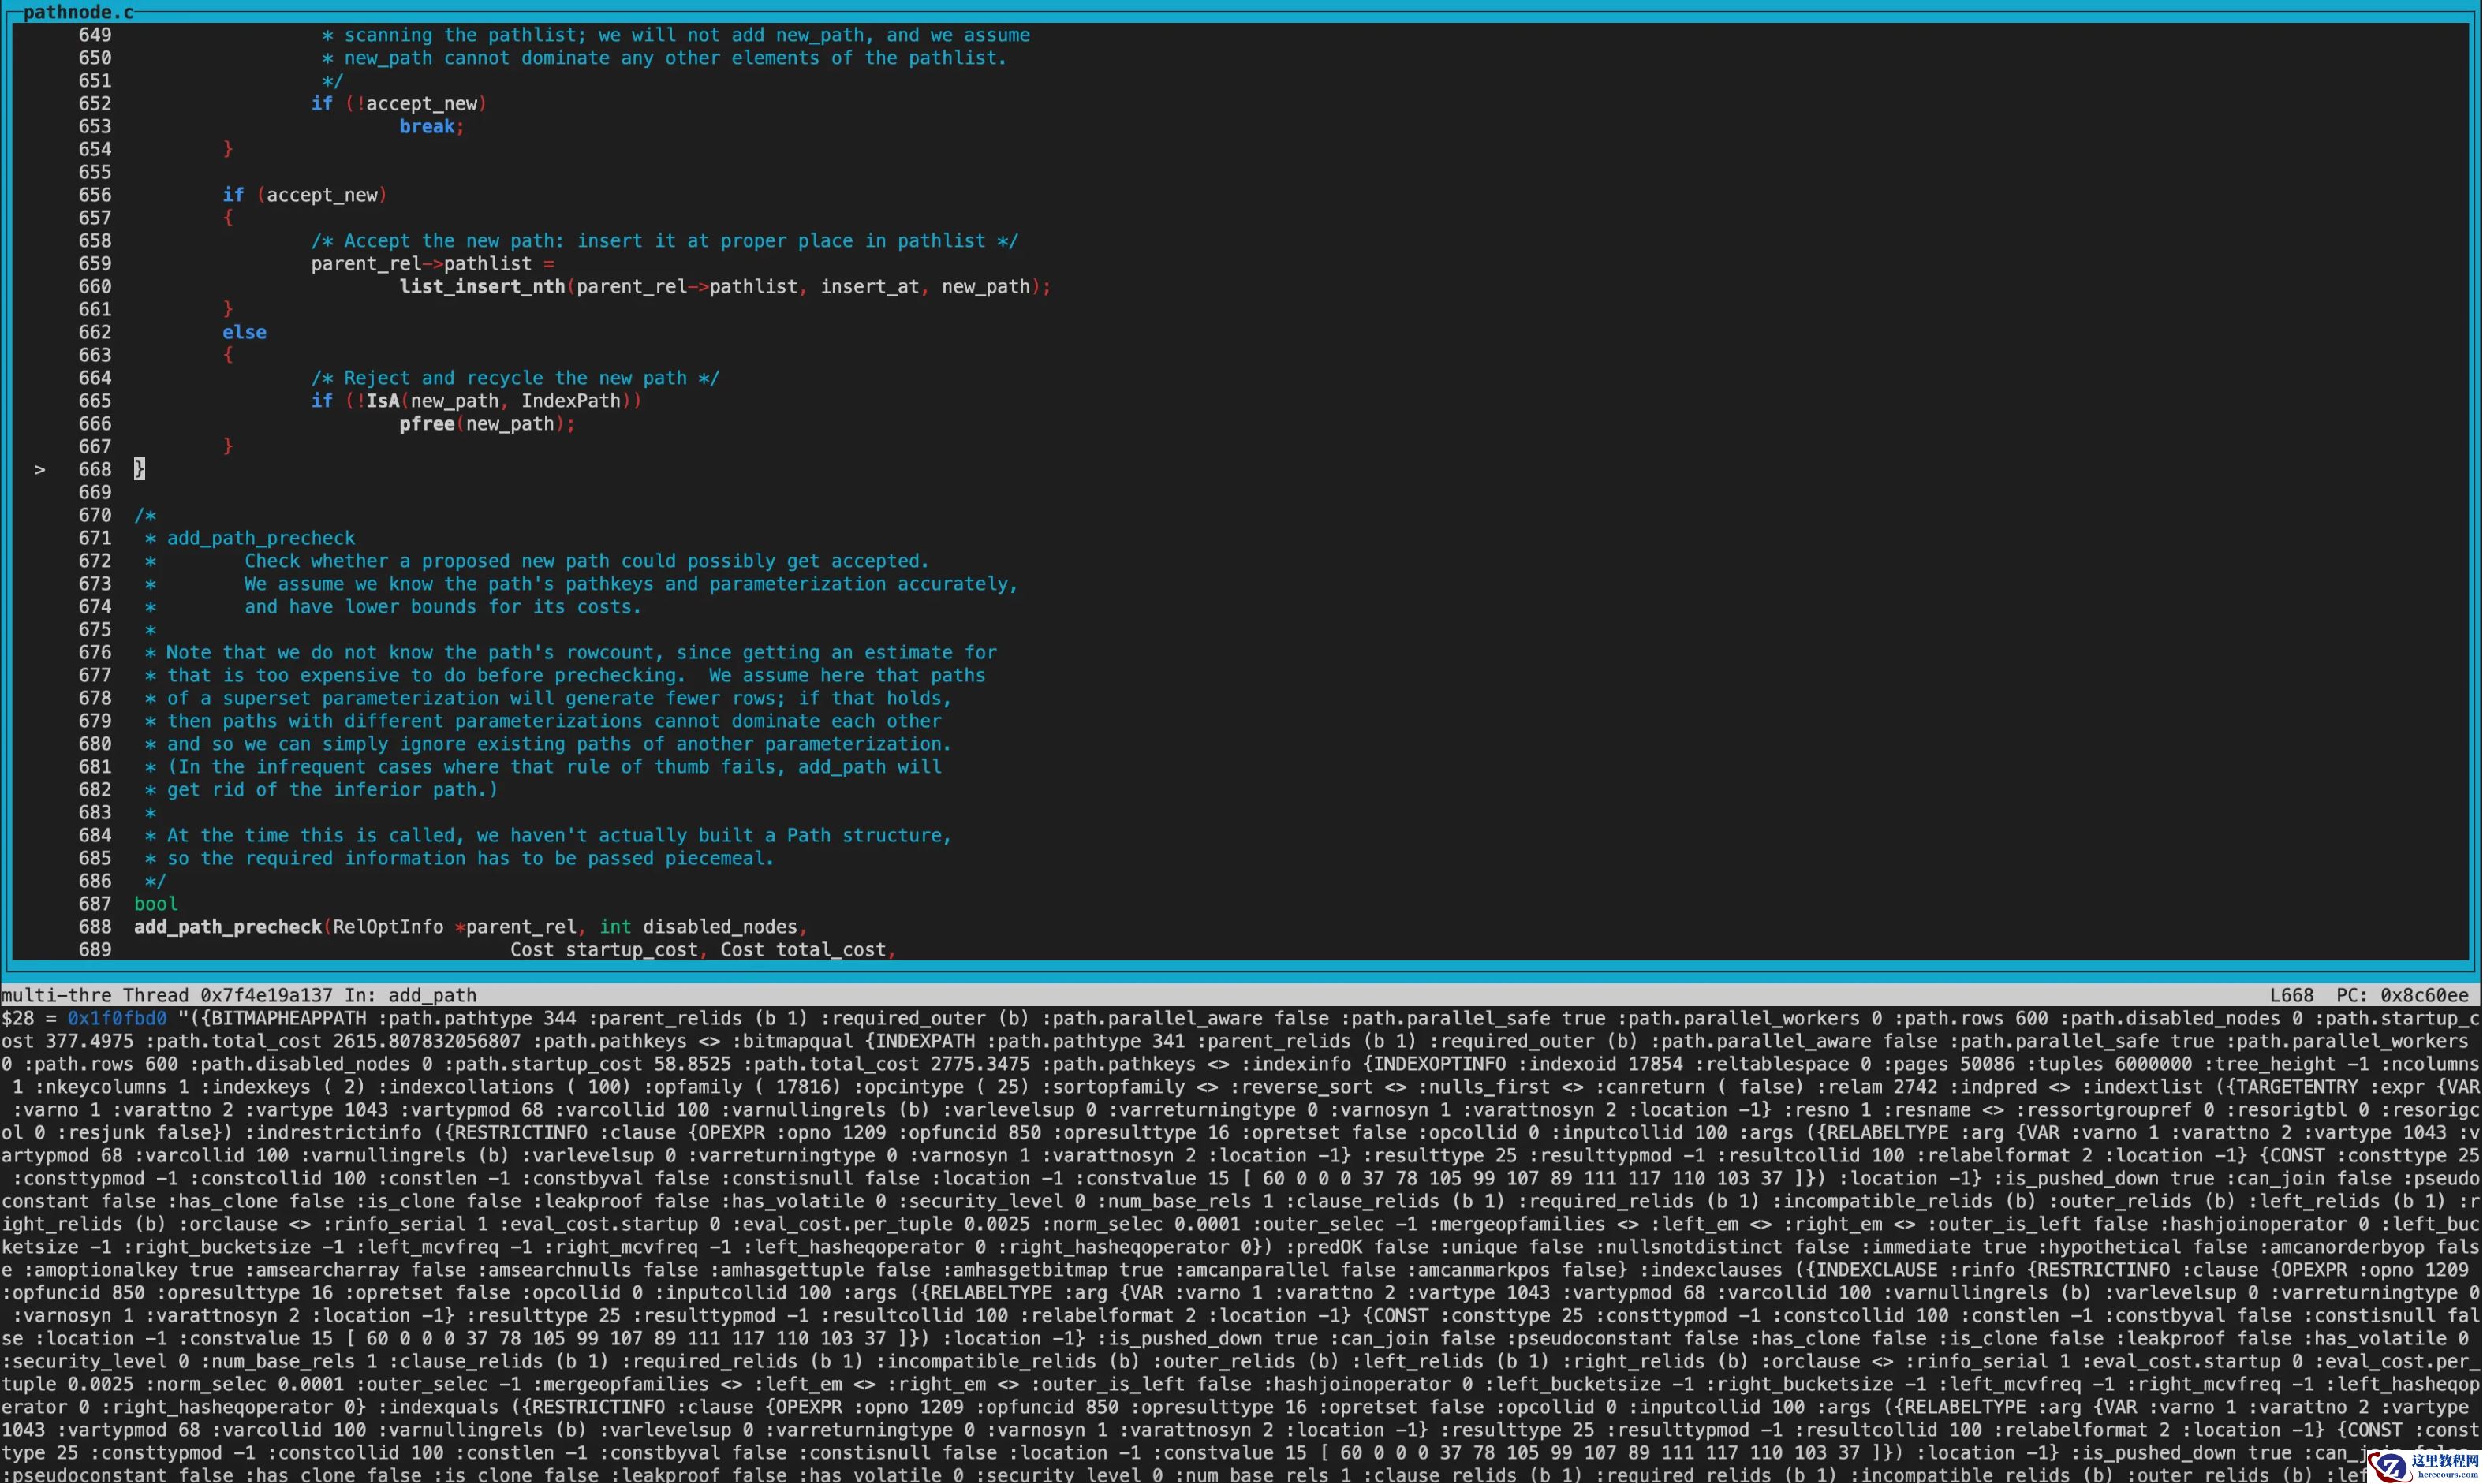Click the list_insert_nth function call
Viewport: 2483px width, 1484px height.
[x=482, y=286]
